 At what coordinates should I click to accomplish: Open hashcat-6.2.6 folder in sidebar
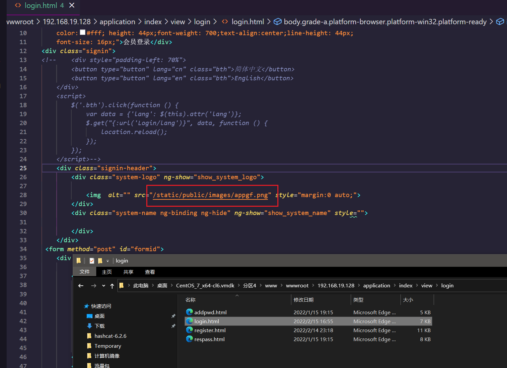coord(107,336)
